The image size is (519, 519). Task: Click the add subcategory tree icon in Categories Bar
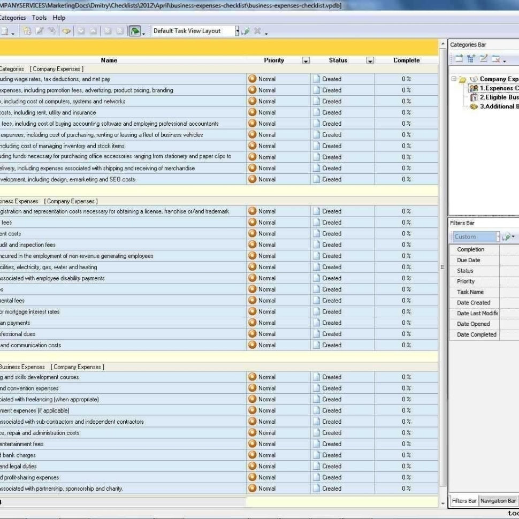coord(471,58)
